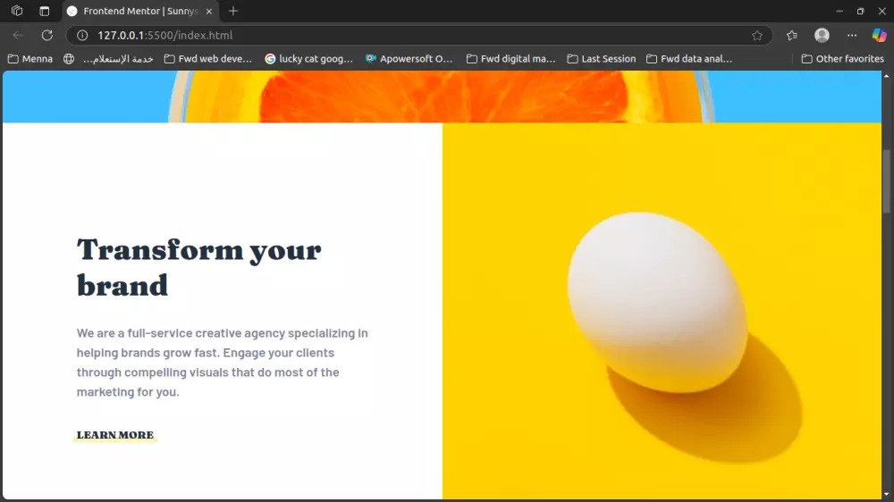Reload the page with the refresh button
Viewport: 894px width, 502px height.
[x=47, y=36]
